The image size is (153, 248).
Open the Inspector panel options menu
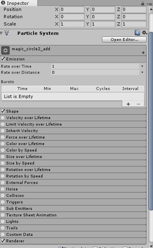tap(149, 4)
